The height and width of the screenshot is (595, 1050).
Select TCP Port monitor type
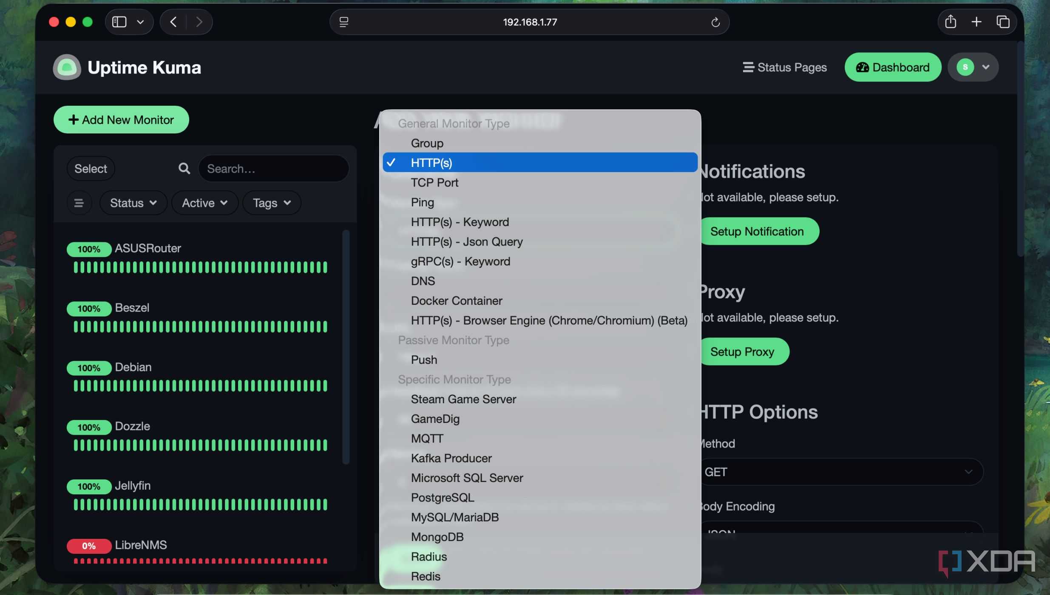coord(540,182)
